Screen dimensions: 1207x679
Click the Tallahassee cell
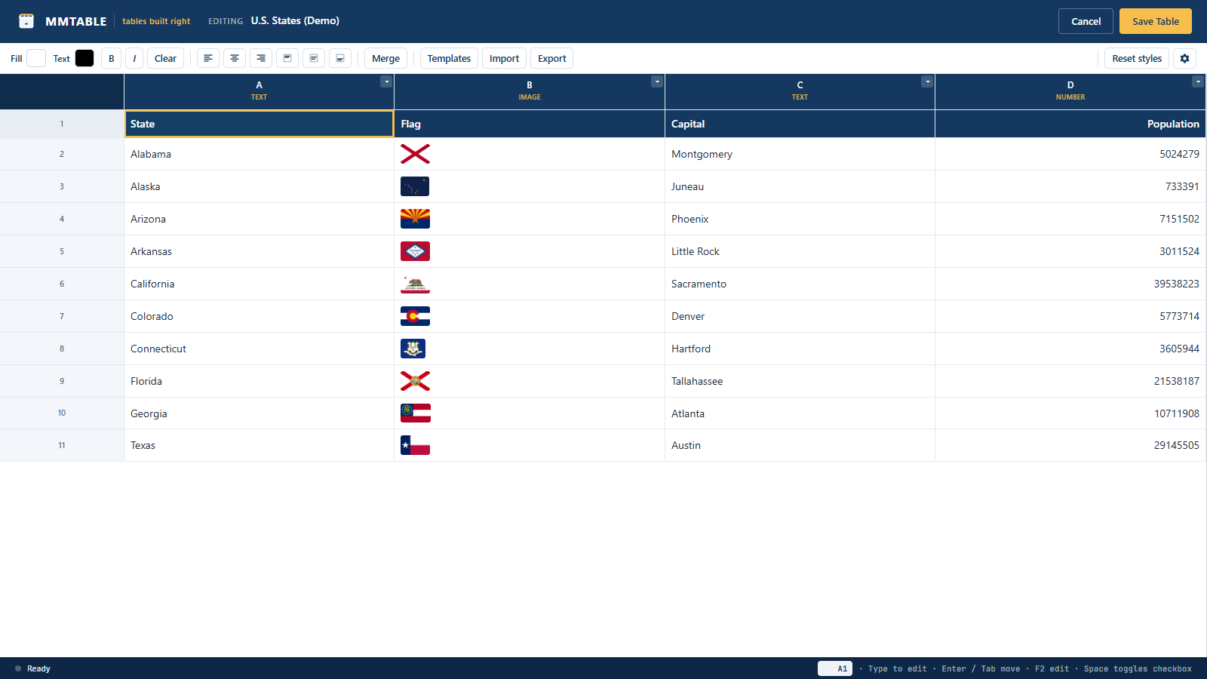point(800,381)
